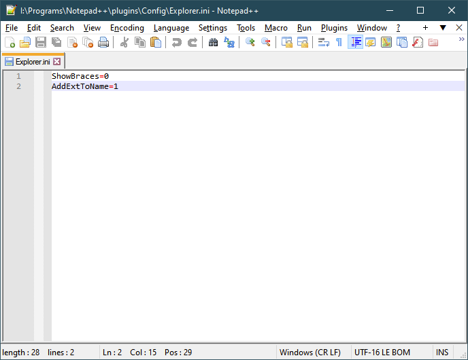Toggle the indent guide button
The image size is (468, 360).
355,42
